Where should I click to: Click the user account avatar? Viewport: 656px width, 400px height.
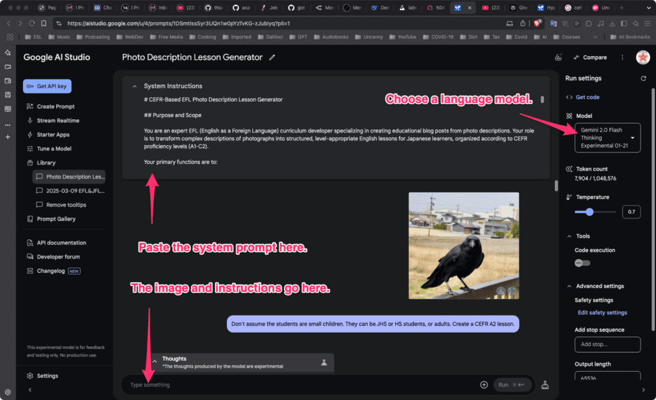coord(643,58)
